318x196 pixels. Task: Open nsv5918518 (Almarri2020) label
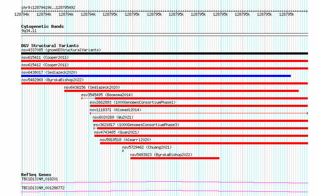(x=125, y=140)
